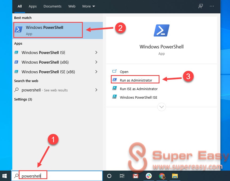This screenshot has width=230, height=181.
Task: Open Settings (3) results group
Action: pyautogui.click(x=23, y=99)
